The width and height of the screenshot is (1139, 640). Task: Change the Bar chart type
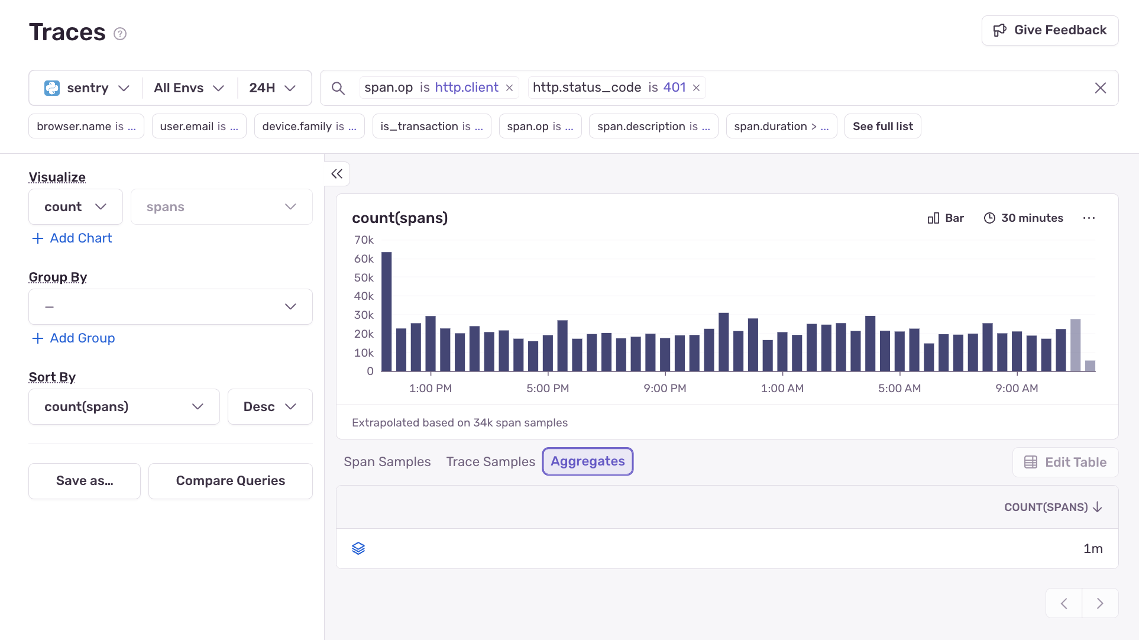coord(946,218)
